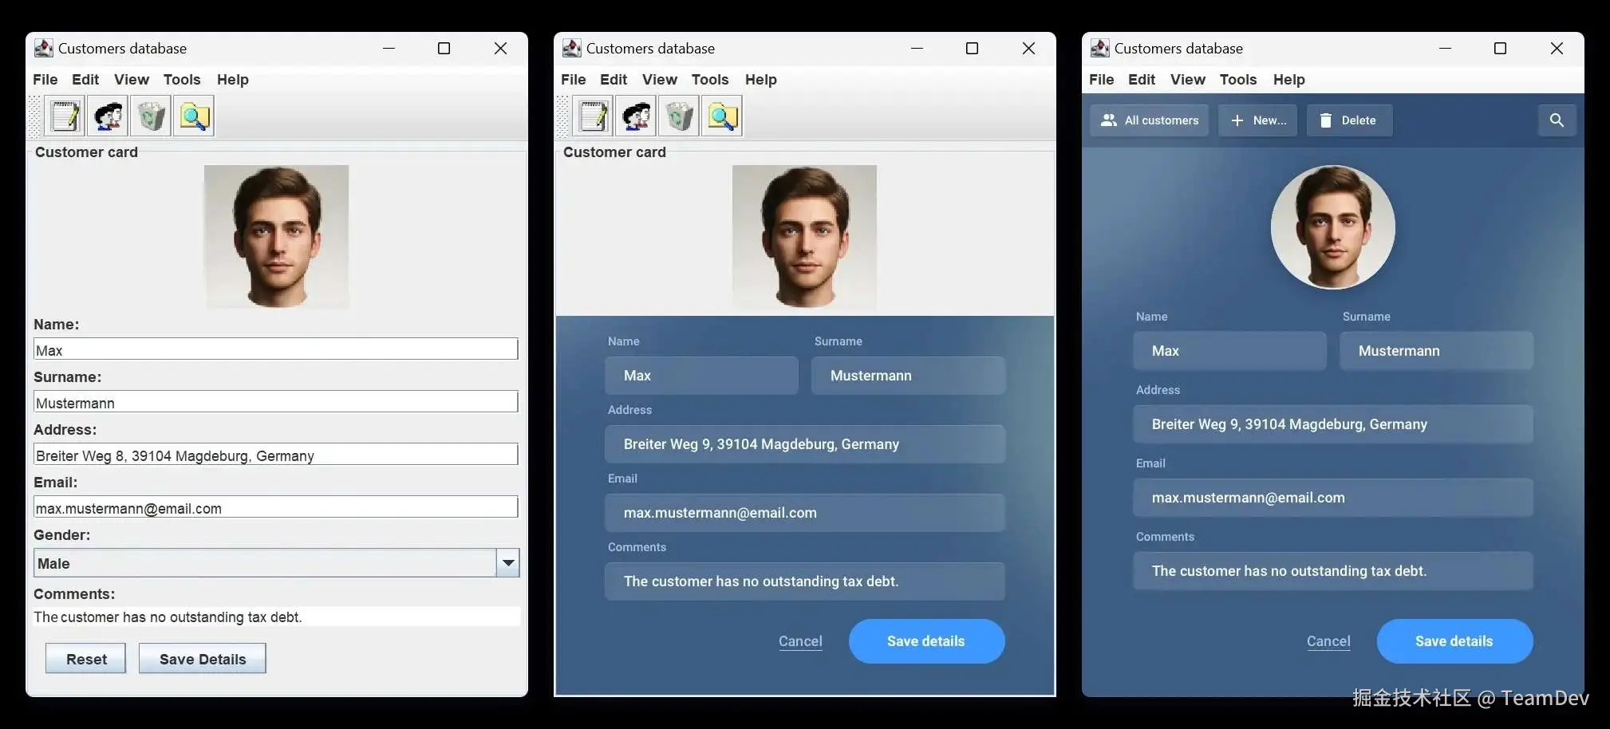Open Tools menu in right window

coord(1238,80)
